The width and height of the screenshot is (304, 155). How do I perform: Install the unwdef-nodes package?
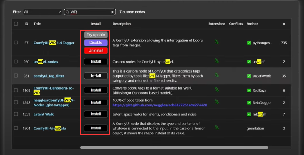[x=96, y=62]
